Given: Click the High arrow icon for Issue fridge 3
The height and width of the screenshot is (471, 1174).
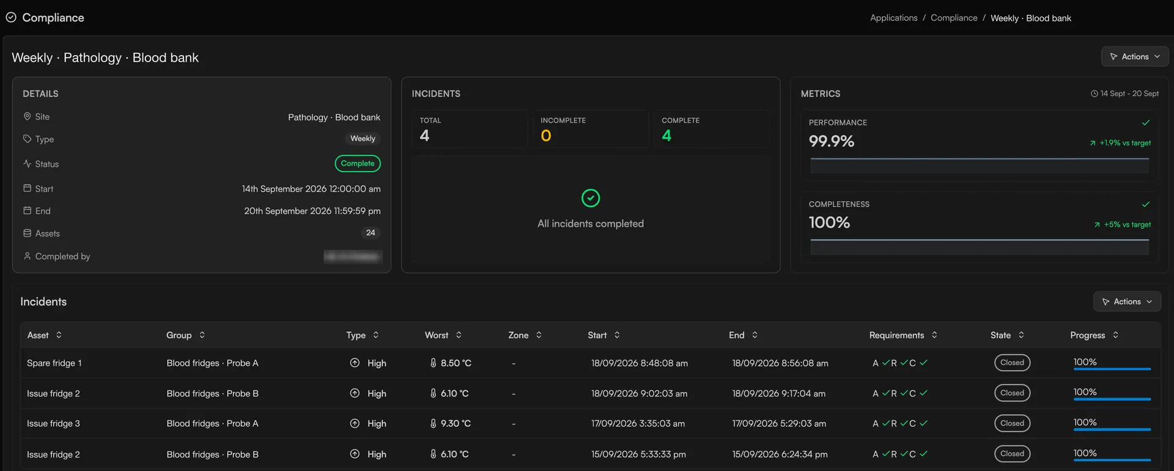Looking at the screenshot, I should (x=355, y=423).
